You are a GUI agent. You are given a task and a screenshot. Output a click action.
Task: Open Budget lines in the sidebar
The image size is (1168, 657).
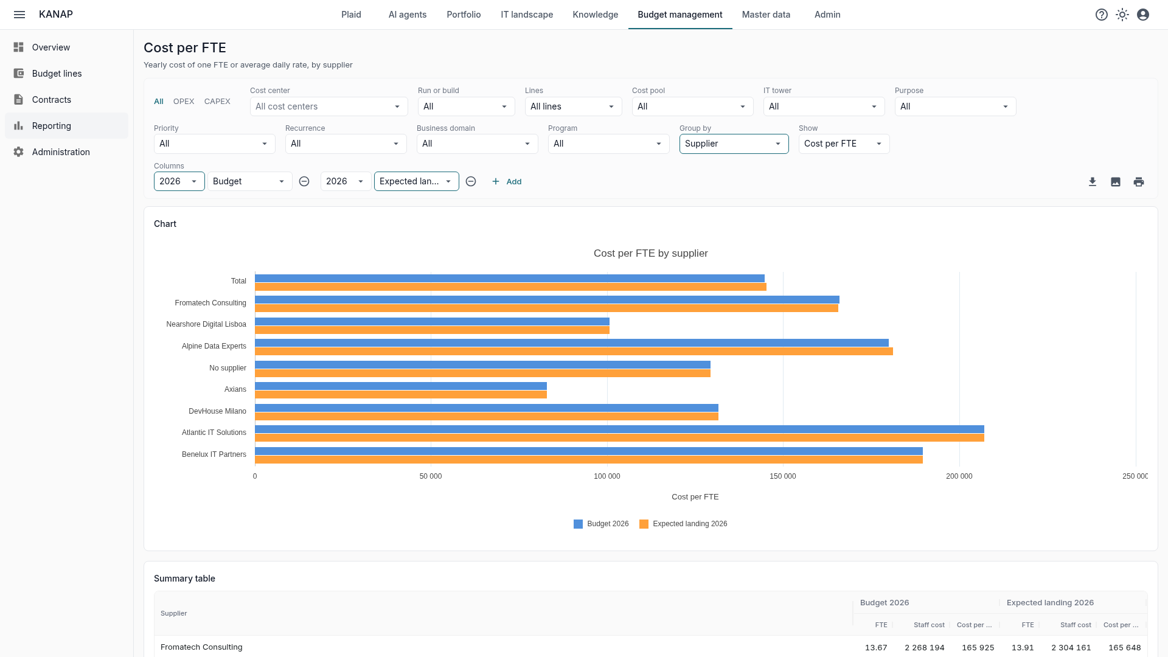[x=67, y=74]
